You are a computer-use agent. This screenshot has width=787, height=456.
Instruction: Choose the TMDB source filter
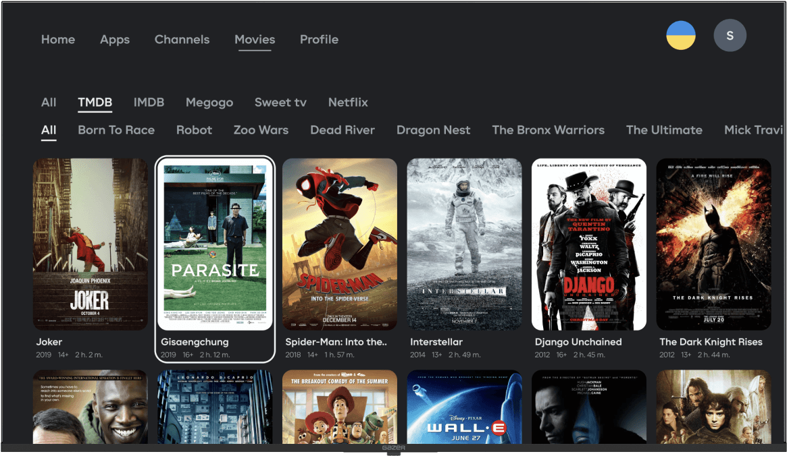(x=95, y=103)
